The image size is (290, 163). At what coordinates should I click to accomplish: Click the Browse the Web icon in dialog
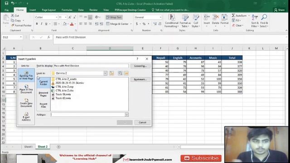[120, 73]
